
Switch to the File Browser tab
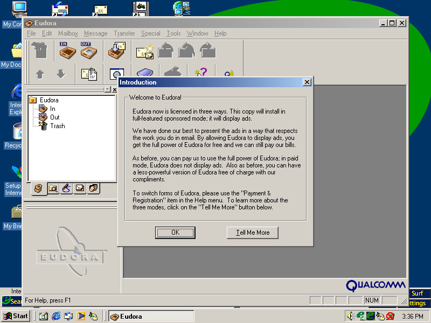coord(53,188)
